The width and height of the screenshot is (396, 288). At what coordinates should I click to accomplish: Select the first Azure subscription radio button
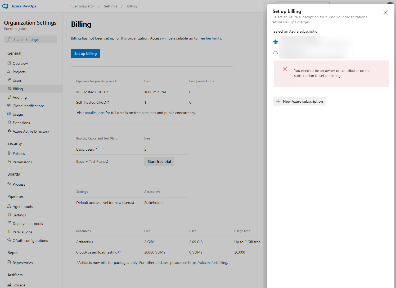(x=276, y=41)
